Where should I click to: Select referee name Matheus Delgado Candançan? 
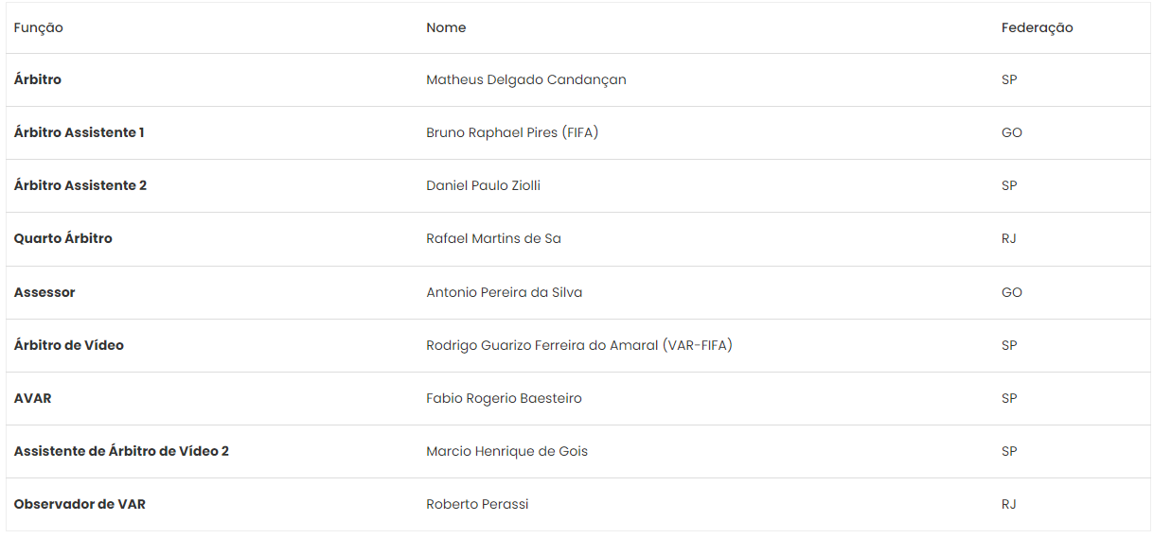[526, 80]
